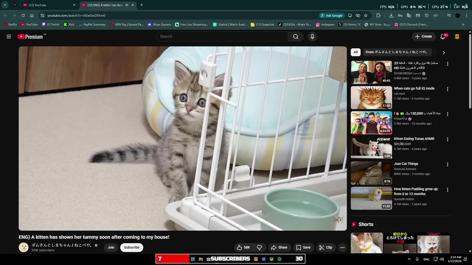Open 'Kitten Eating Tunas ASMR' title

(414, 139)
